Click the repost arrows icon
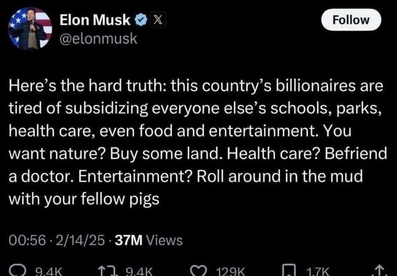The image size is (397, 276). point(105,270)
